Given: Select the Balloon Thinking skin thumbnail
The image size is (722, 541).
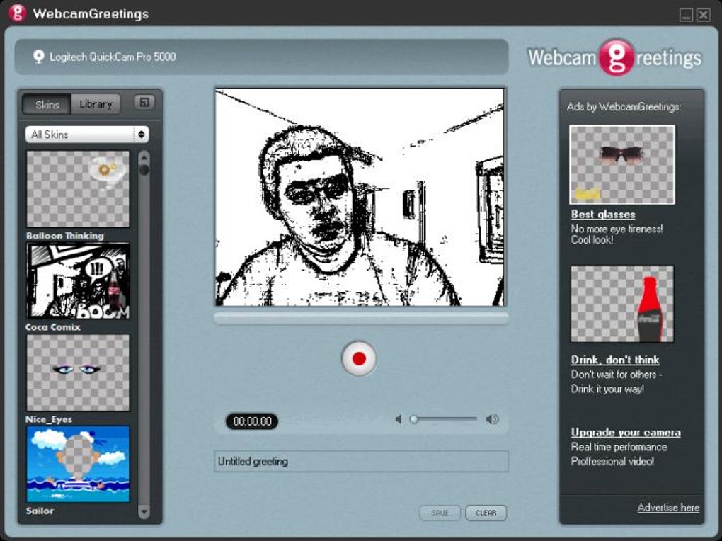Looking at the screenshot, I should (78, 189).
